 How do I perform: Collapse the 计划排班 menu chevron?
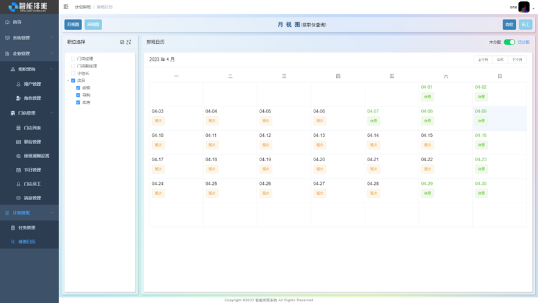[52, 213]
